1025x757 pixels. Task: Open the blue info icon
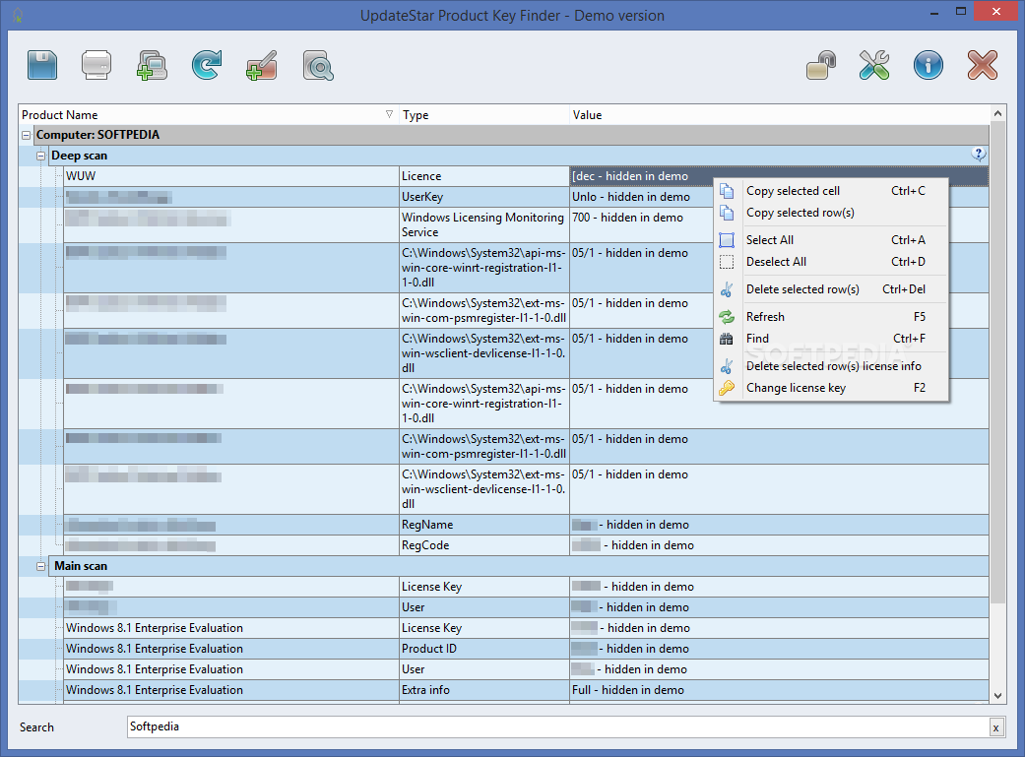pyautogui.click(x=929, y=65)
